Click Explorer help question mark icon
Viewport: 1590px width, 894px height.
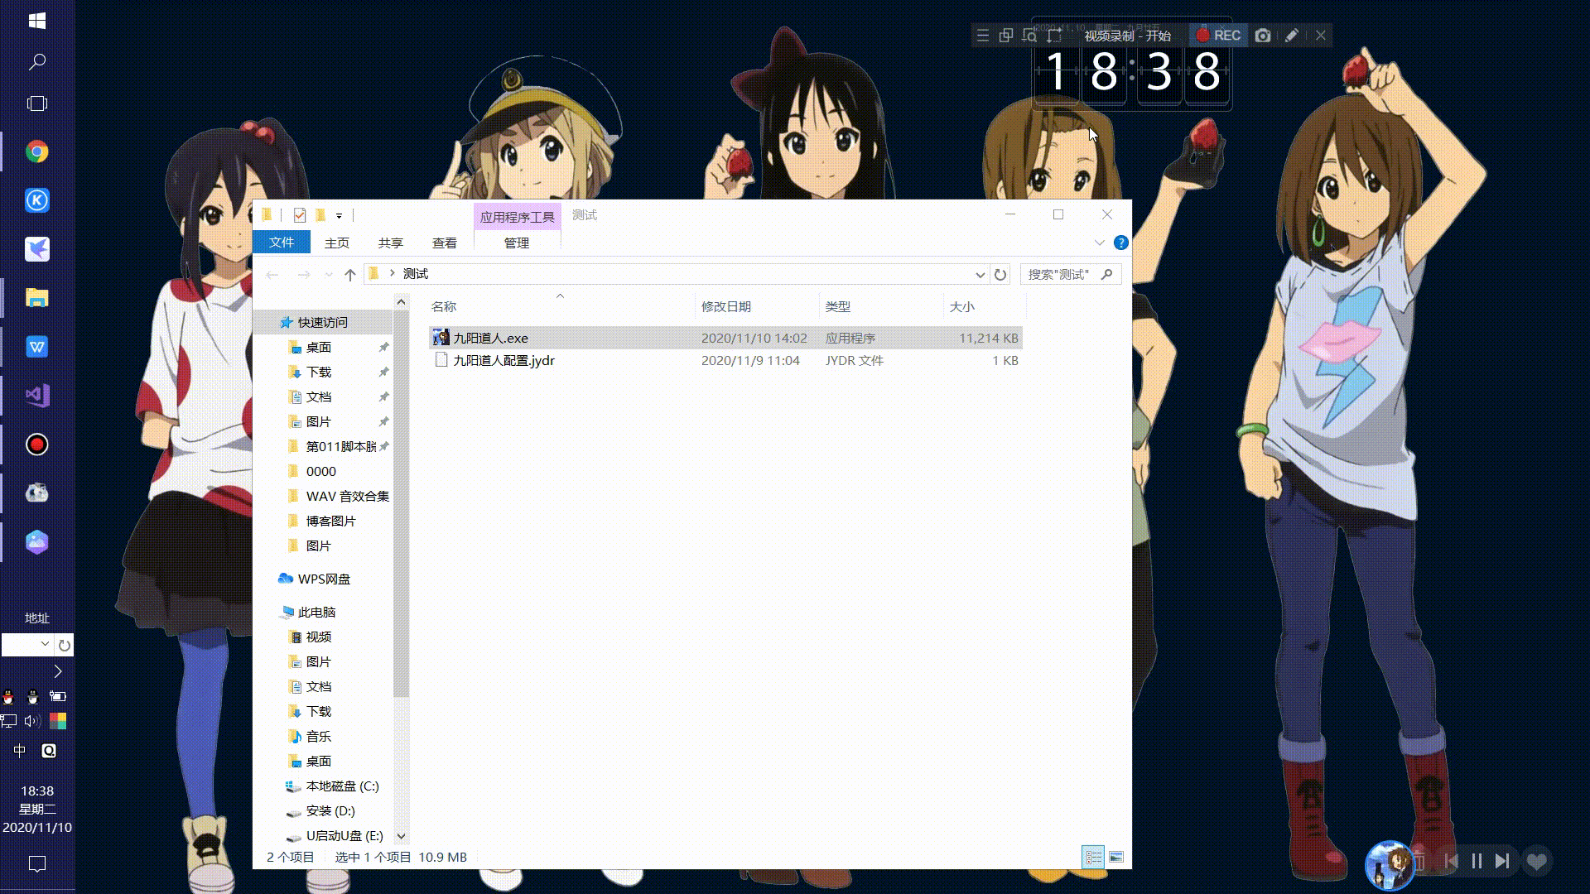(x=1120, y=243)
